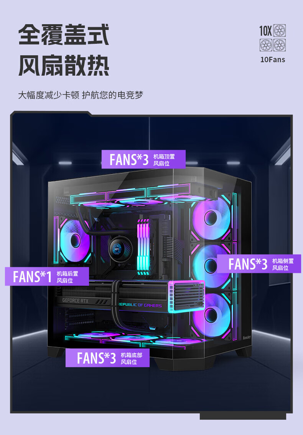Click the subtitle about 电竞梦
The height and width of the screenshot is (435, 303).
81,95
